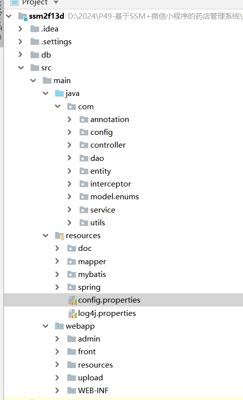
Task: Collapse the src folder
Action: point(21,67)
